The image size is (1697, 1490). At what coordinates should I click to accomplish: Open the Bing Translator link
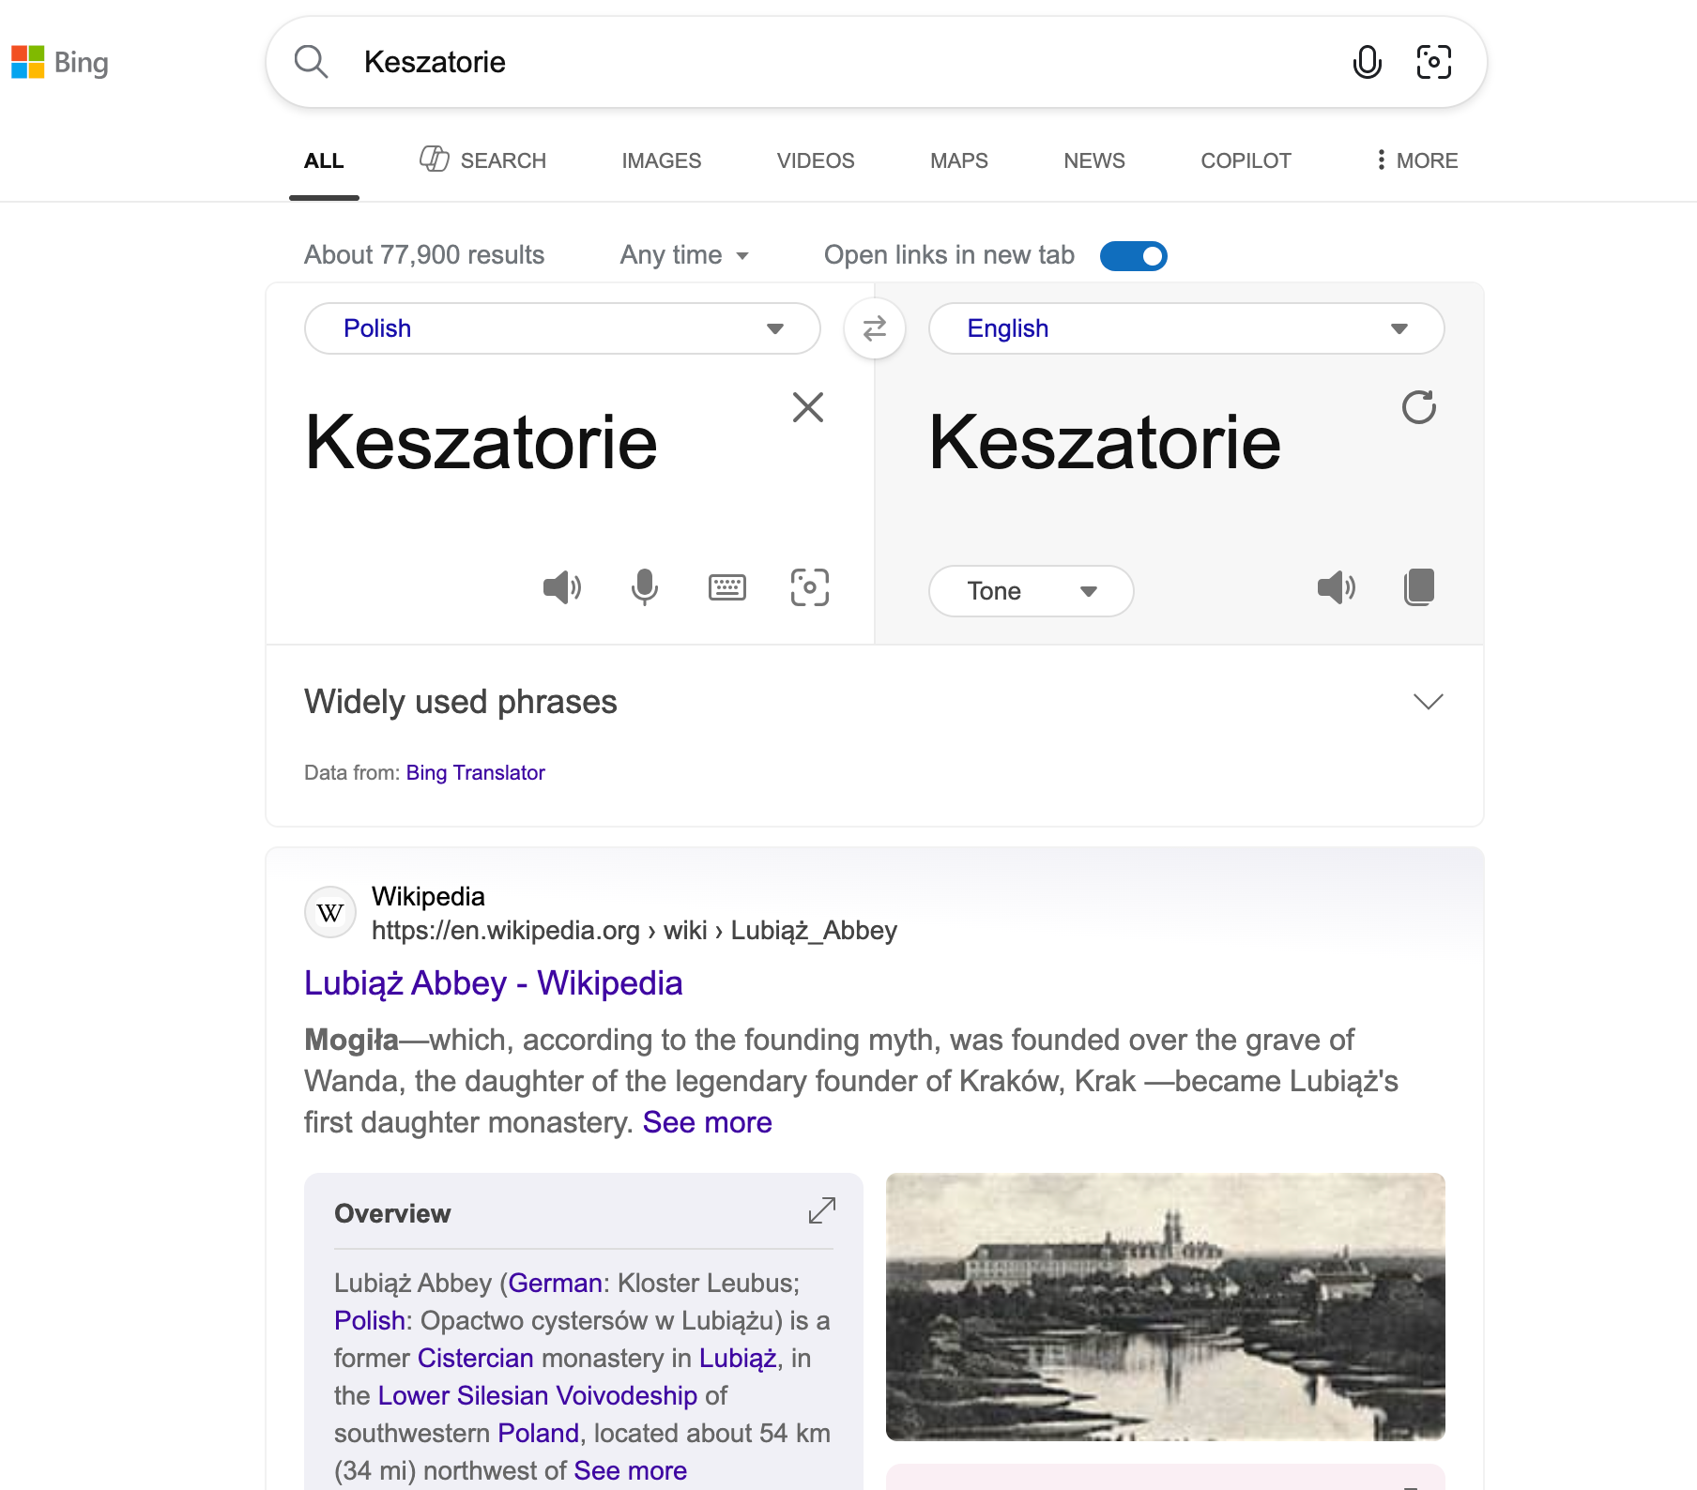tap(475, 772)
